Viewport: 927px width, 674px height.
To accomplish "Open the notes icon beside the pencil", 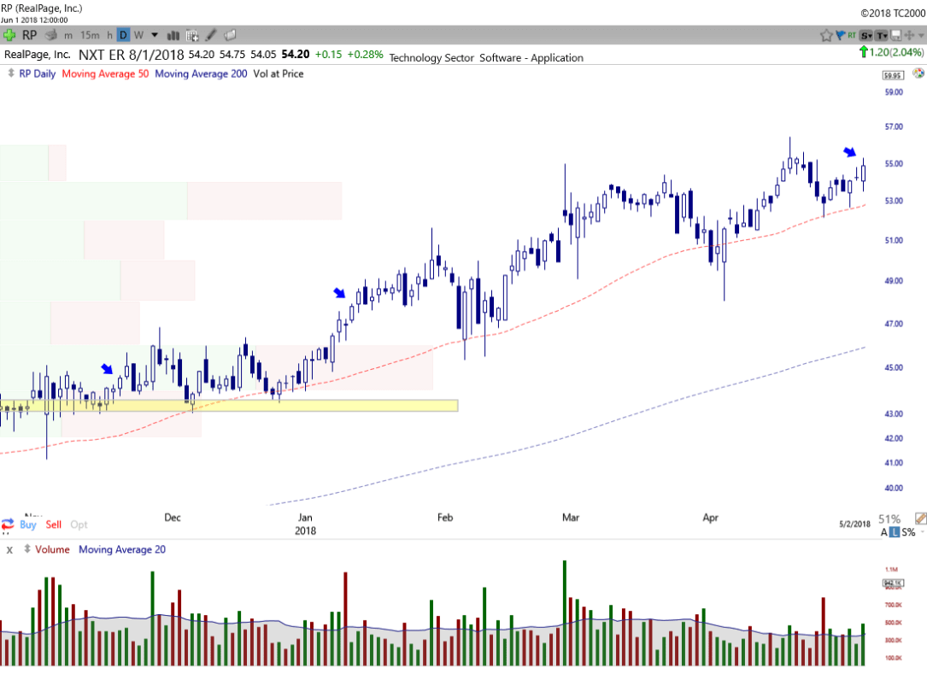I will [x=230, y=35].
